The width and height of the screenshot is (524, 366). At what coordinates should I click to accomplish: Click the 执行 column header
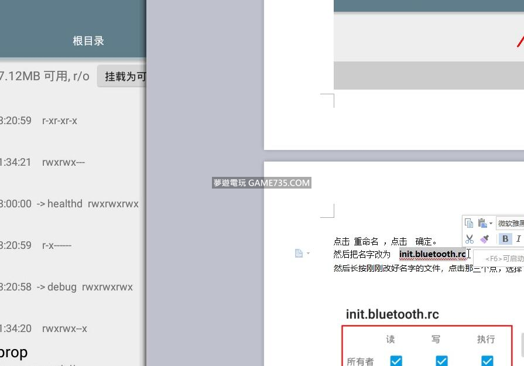(x=486, y=339)
